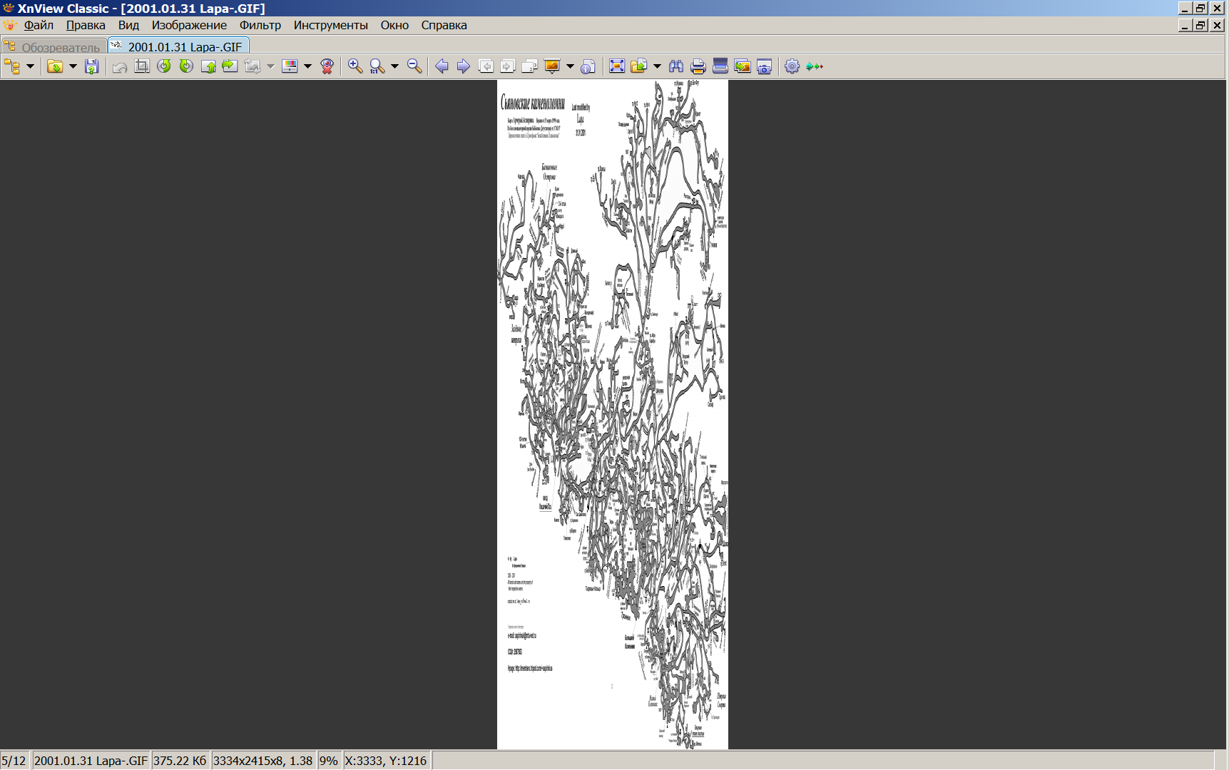Viewport: 1229px width, 770px height.
Task: Restore the inner document window
Action: [x=1200, y=25]
